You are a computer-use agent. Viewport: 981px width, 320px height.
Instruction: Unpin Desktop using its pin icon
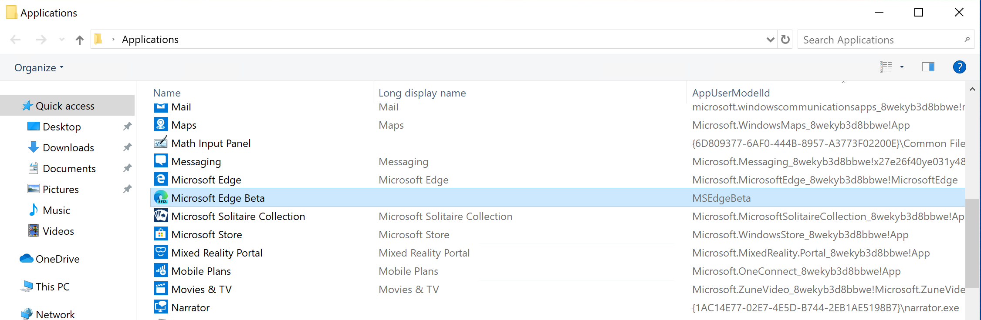[127, 127]
